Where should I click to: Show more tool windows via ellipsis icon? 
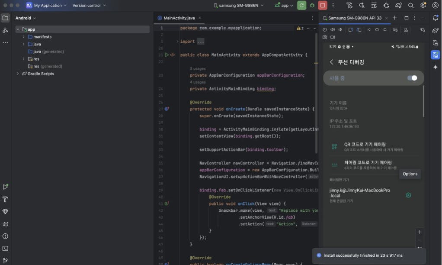[x=5, y=42]
